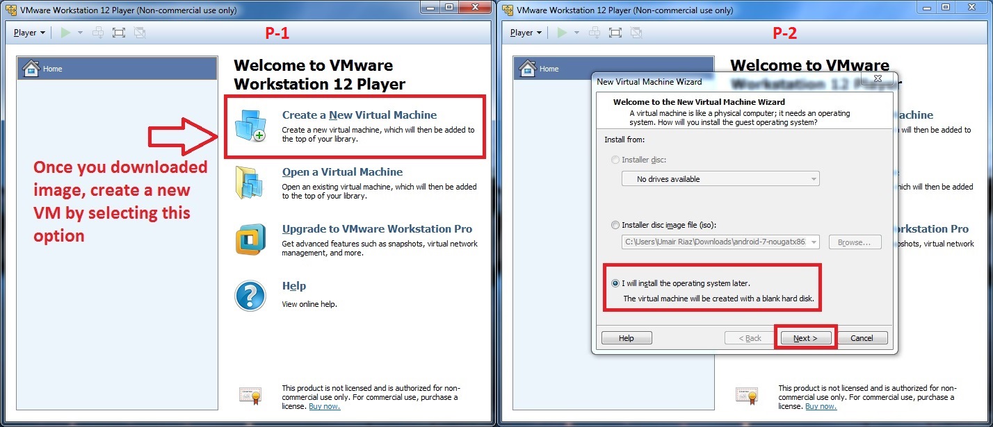This screenshot has height=427, width=993.
Task: Close the New Virtual Machine Wizard dialog
Action: pos(878,79)
